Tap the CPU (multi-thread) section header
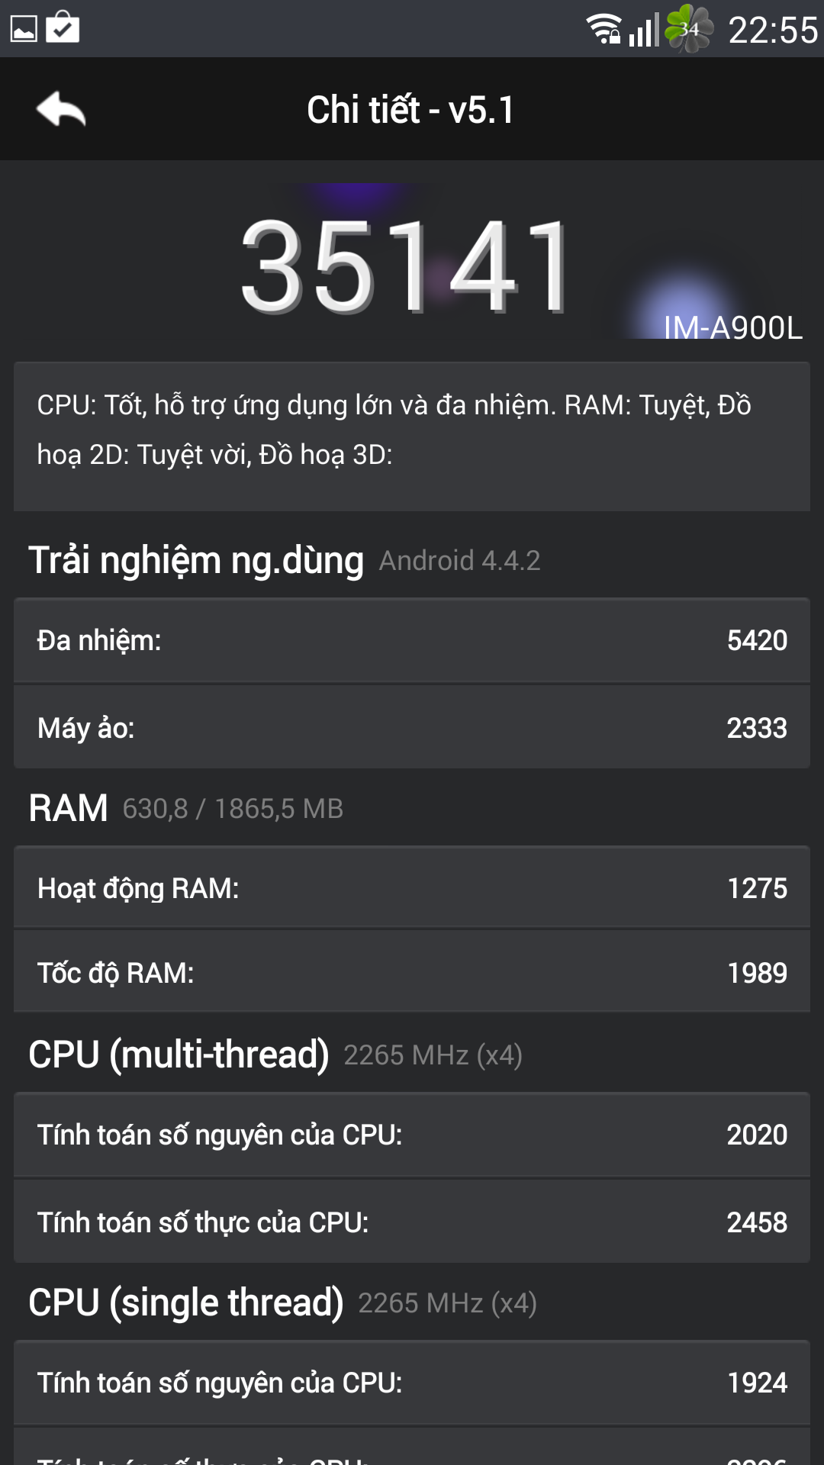The width and height of the screenshot is (824, 1465). coord(179,1054)
